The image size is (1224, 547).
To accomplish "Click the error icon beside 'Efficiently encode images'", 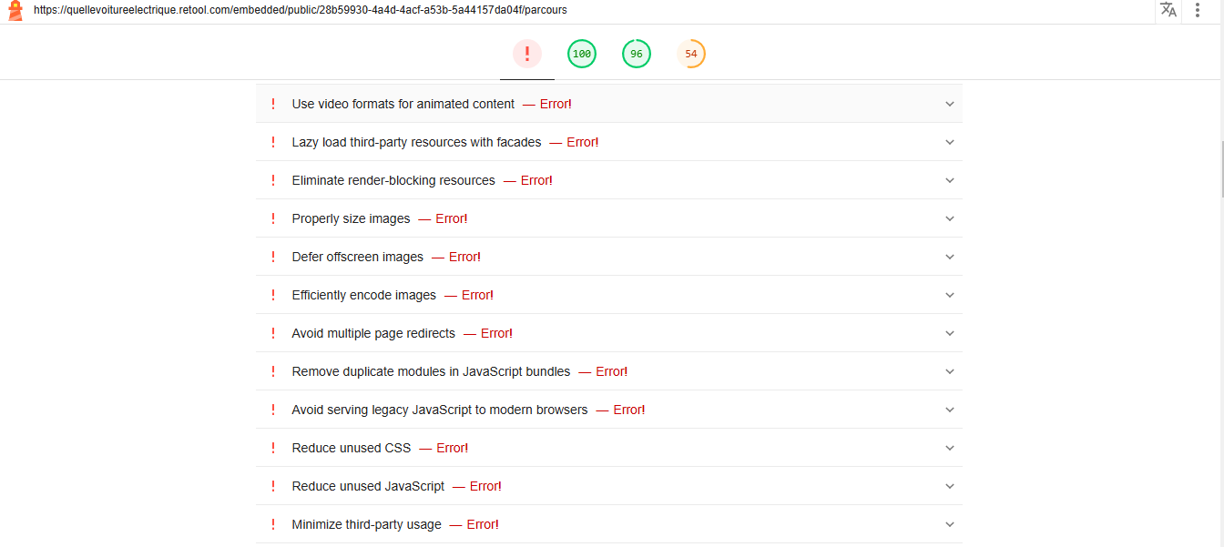I will (x=272, y=295).
